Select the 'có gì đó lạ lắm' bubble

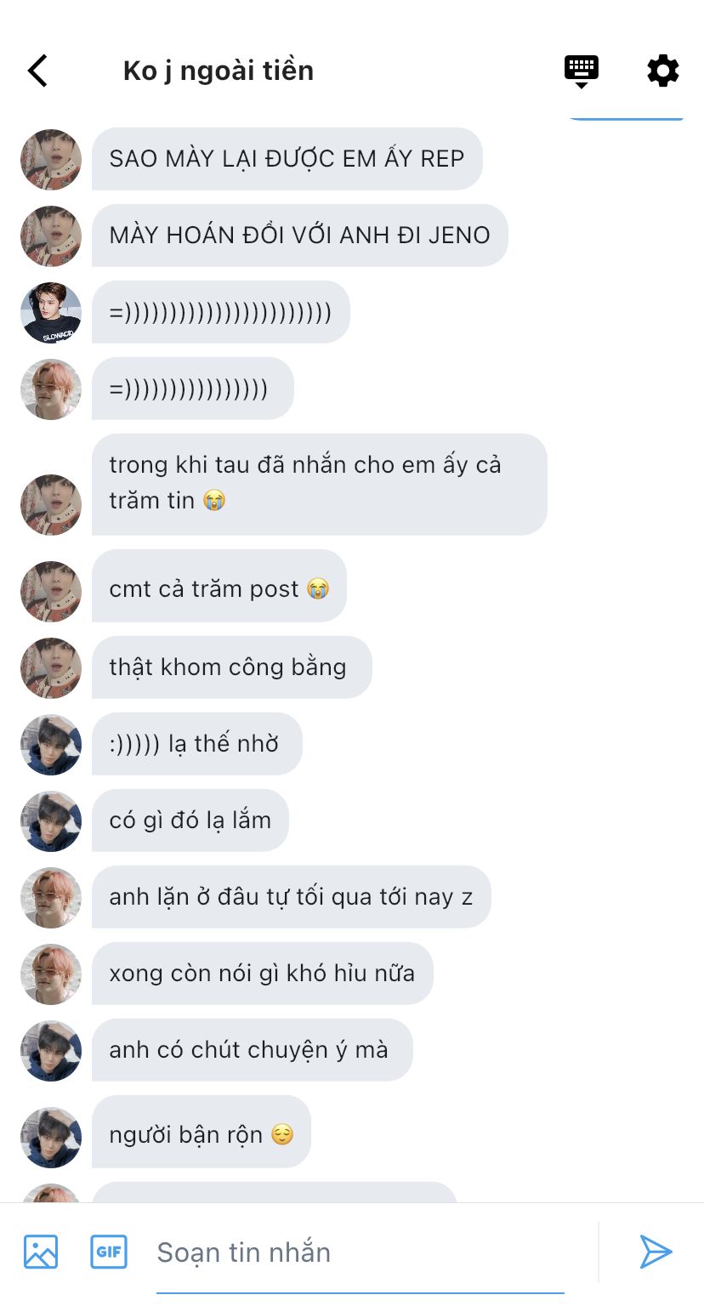[190, 821]
